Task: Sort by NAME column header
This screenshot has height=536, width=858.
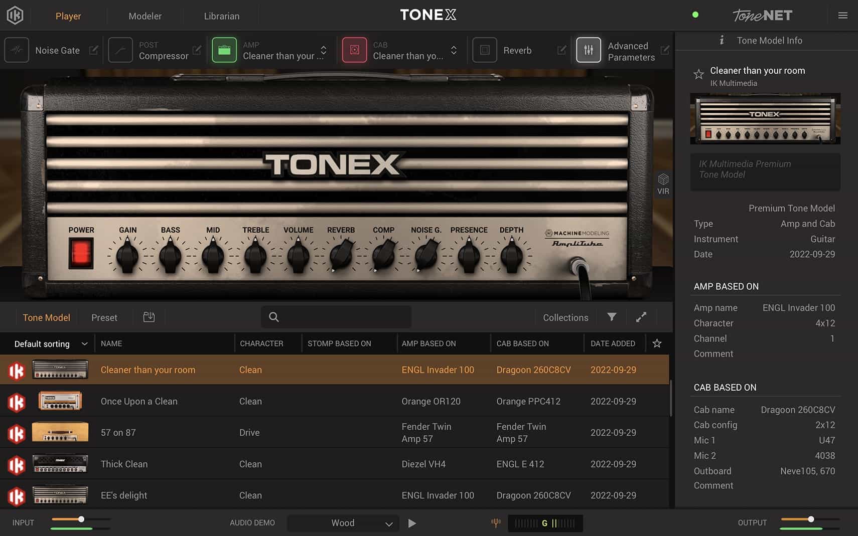Action: pos(111,343)
